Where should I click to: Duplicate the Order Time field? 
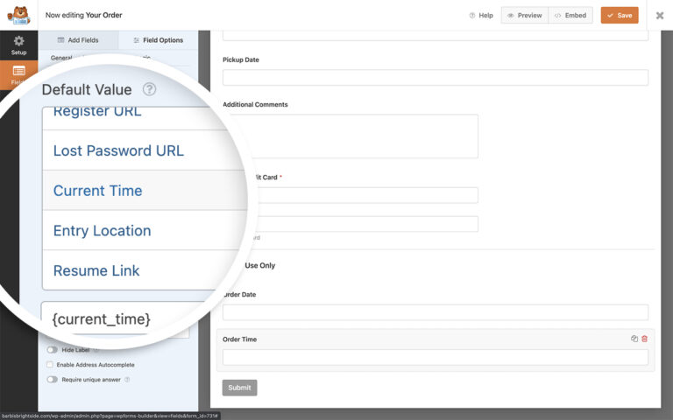tap(634, 339)
